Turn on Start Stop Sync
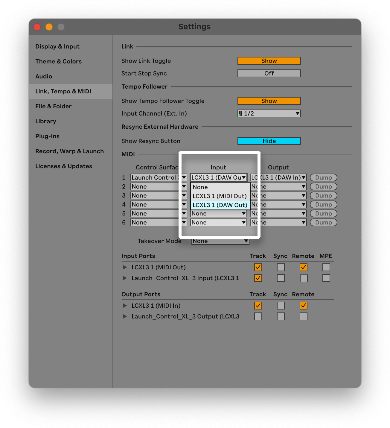This screenshot has height=428, width=390. click(269, 73)
